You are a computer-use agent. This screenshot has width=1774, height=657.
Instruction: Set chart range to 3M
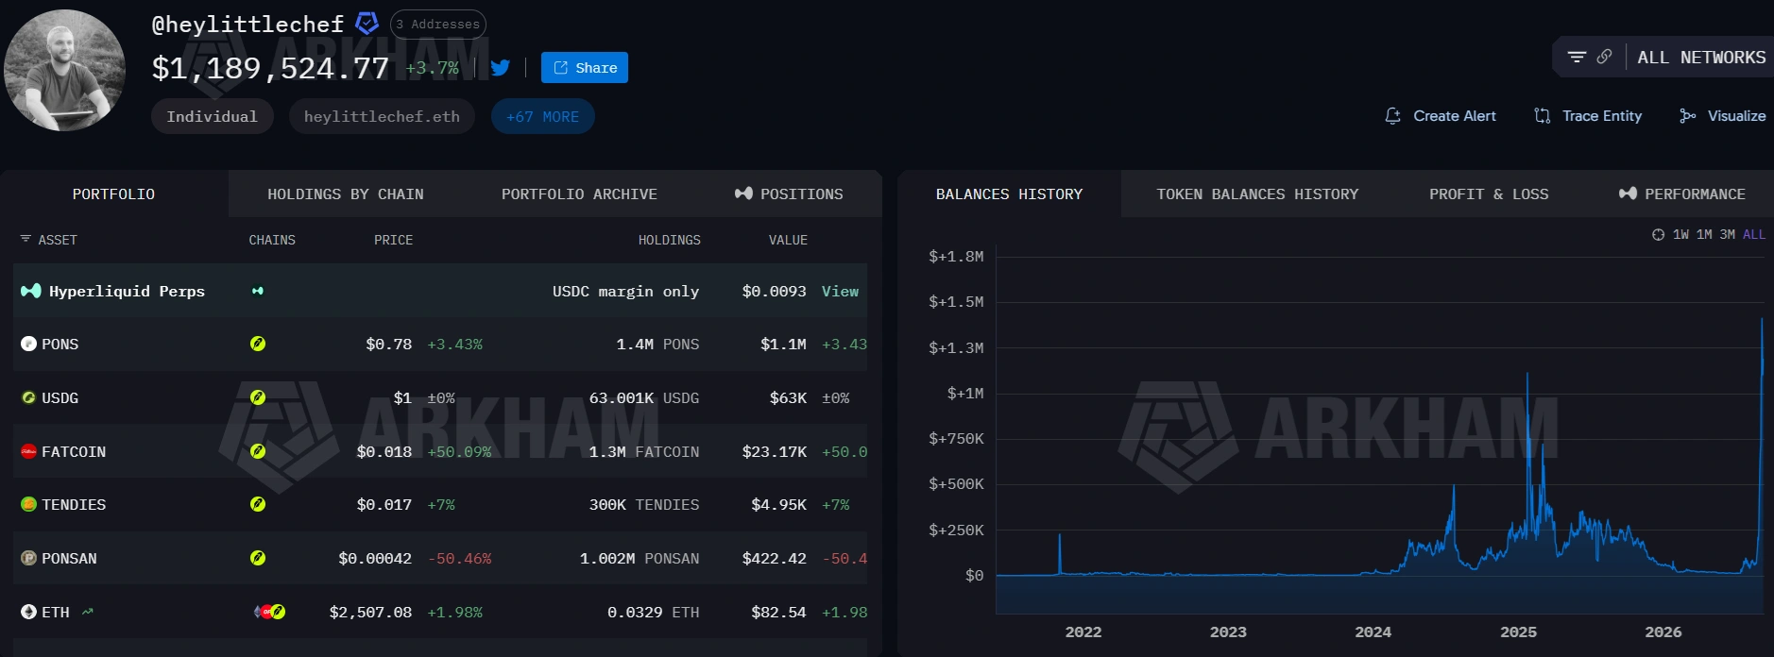(x=1727, y=234)
